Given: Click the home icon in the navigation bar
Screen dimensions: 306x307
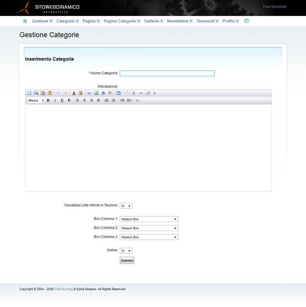Looking at the screenshot, I should [x=25, y=21].
